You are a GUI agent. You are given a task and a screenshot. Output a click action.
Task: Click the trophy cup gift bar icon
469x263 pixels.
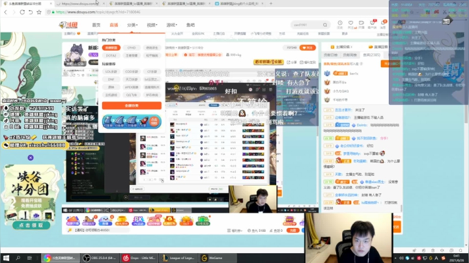pos(121,221)
